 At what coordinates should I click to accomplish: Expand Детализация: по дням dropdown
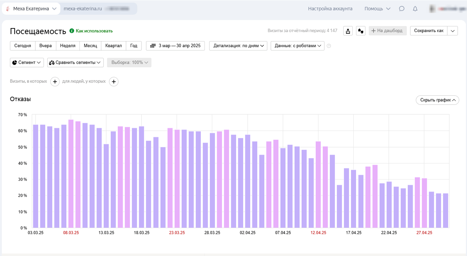pyautogui.click(x=238, y=46)
